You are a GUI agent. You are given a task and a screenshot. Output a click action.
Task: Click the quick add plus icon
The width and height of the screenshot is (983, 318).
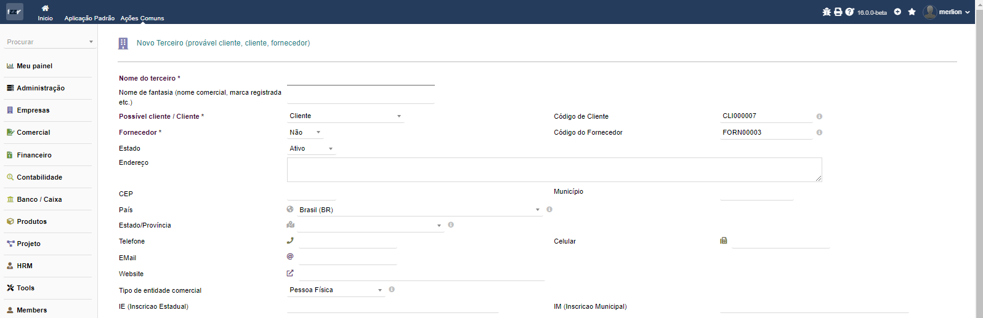coord(897,12)
